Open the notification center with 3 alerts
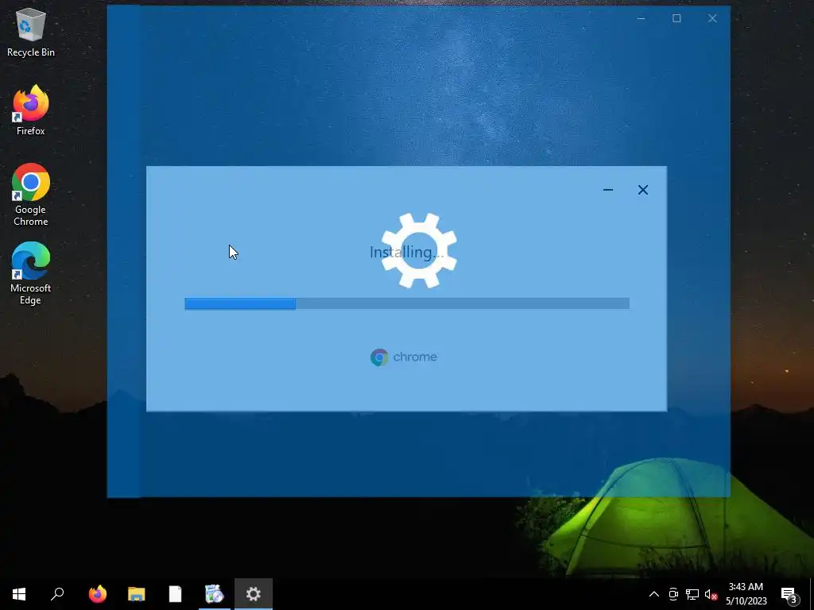814x610 pixels. pos(789,594)
